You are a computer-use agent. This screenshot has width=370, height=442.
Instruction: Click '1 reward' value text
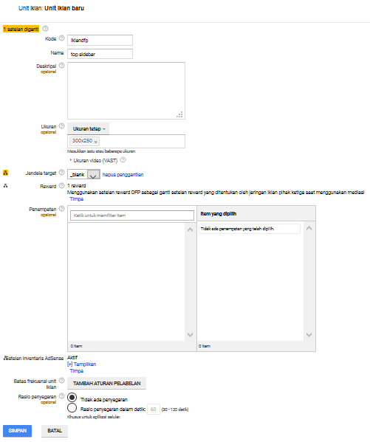77,185
